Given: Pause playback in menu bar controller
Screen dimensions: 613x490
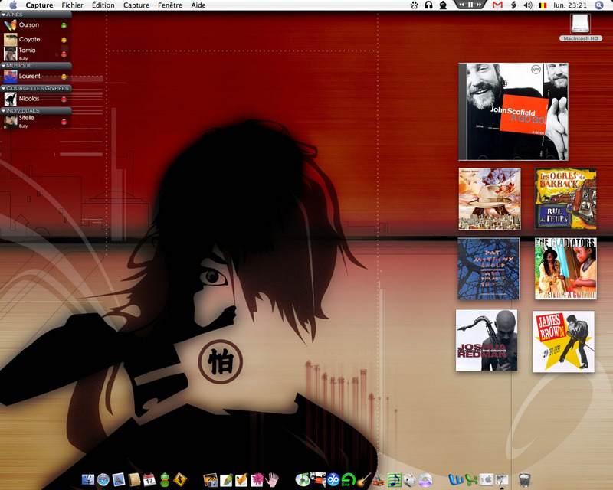Looking at the screenshot, I should tap(470, 5).
